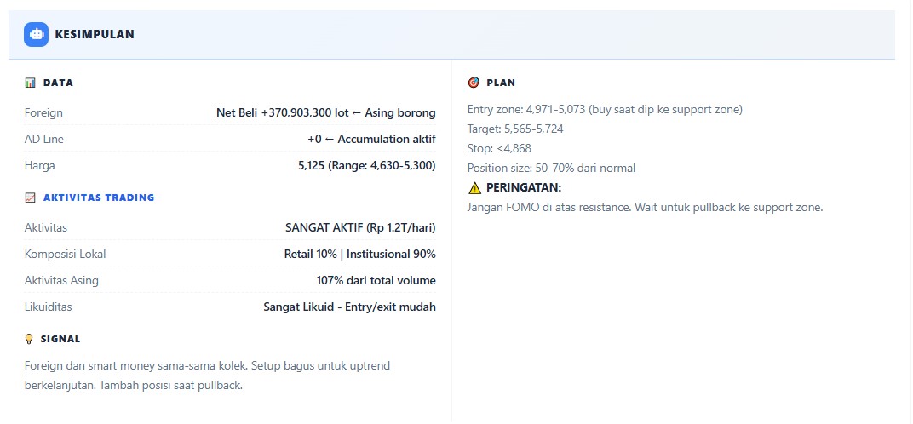Click the Aktivitas Asing volume percentage
The width and height of the screenshot is (913, 424).
tap(376, 280)
